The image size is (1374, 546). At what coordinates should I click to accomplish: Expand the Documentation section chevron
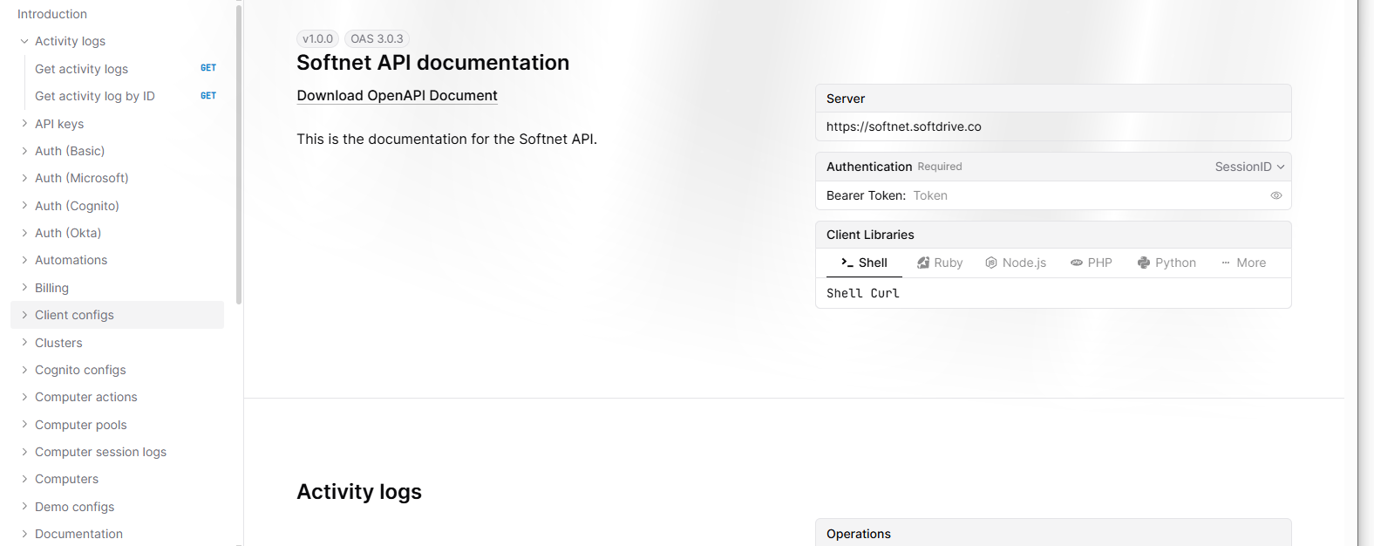(x=24, y=534)
